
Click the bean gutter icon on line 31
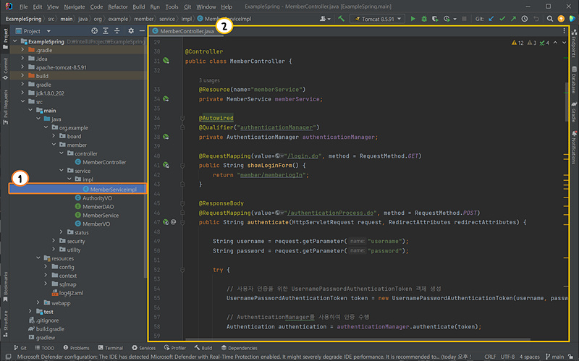pyautogui.click(x=166, y=61)
